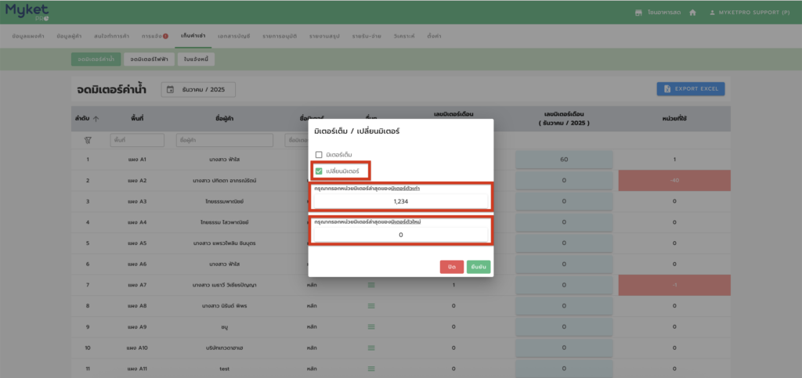Click the home icon in top bar
Image resolution: width=802 pixels, height=378 pixels.
click(692, 13)
